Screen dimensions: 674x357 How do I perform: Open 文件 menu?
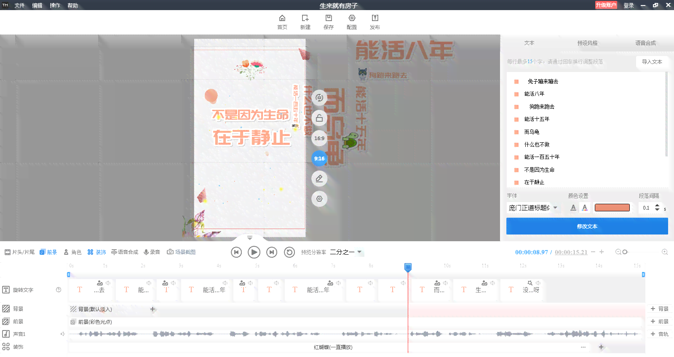point(19,5)
